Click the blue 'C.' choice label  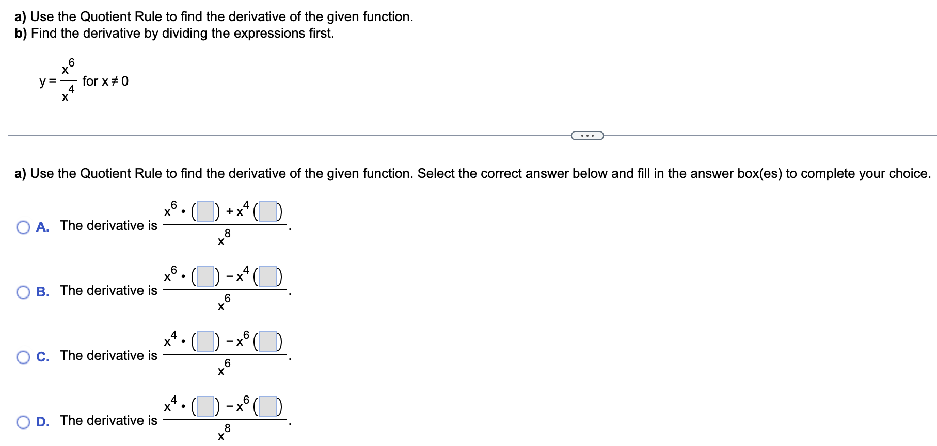tap(42, 357)
